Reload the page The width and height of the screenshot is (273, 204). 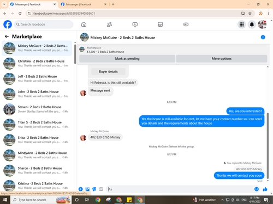(20, 13)
